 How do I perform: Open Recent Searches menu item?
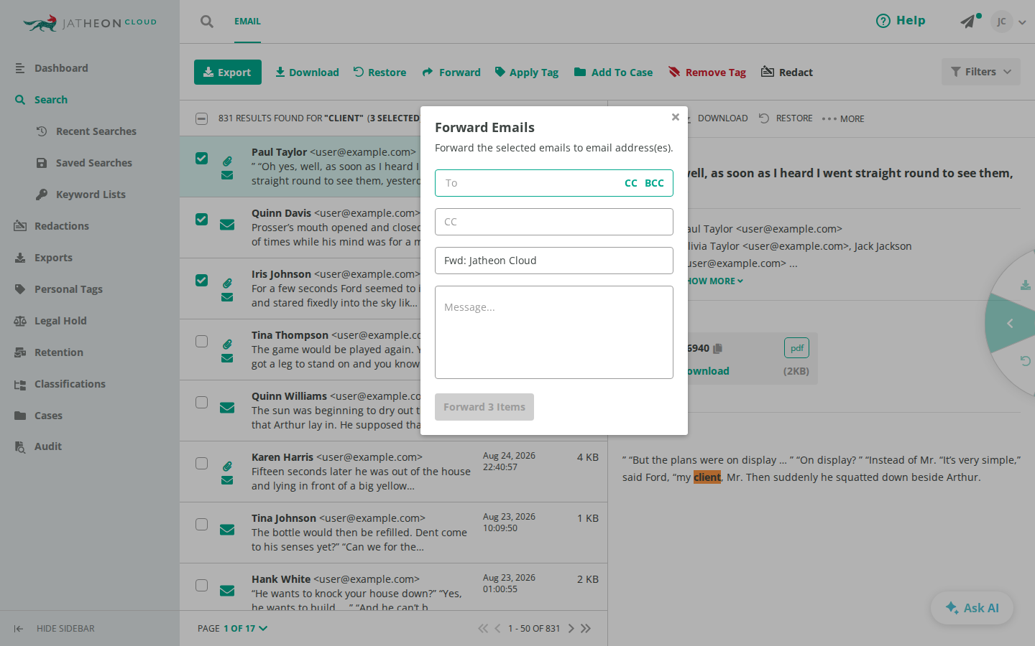click(x=96, y=131)
